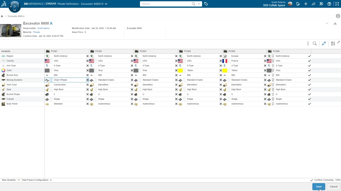Click the add plus icon in top bar
The width and height of the screenshot is (341, 191).
tap(306, 4)
